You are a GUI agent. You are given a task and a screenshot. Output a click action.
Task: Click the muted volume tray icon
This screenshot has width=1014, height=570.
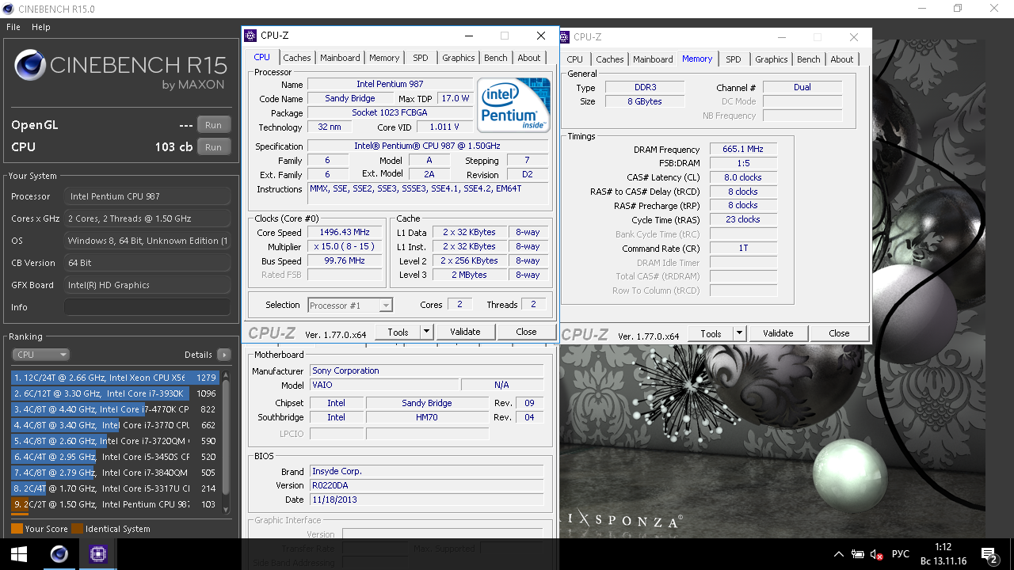(x=877, y=555)
